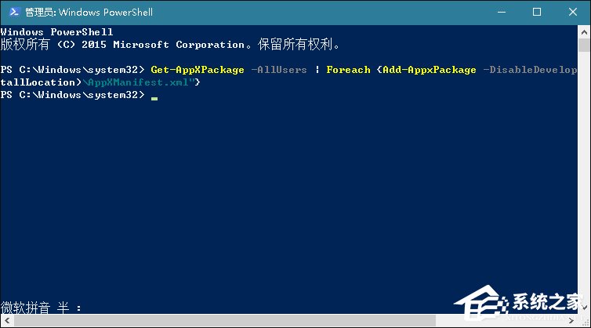Image resolution: width=591 pixels, height=328 pixels.
Task: Click the cursor at the empty prompt
Action: click(x=154, y=96)
